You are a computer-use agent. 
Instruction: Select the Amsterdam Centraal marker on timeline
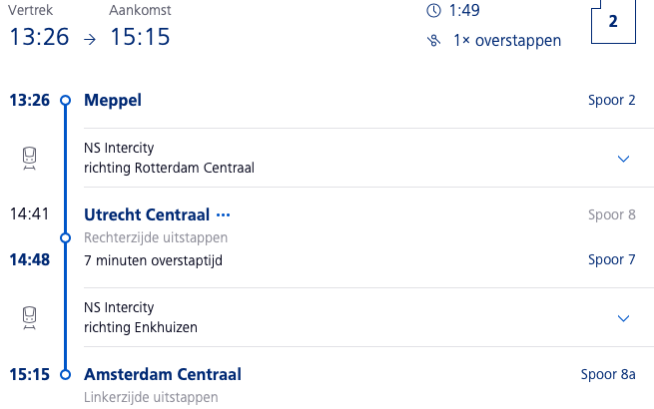click(66, 374)
